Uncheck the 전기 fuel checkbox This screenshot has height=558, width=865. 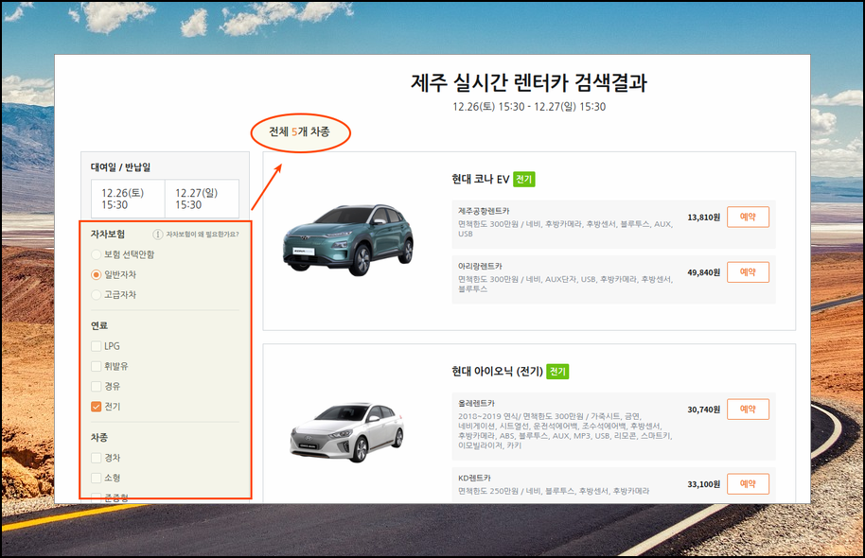96,407
